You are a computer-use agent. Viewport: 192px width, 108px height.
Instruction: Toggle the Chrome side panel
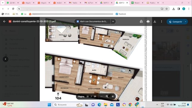[x=179, y=9]
